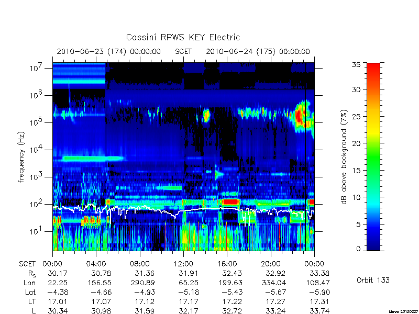This screenshot has height=314, width=419.
Task: Click the dark blue bottom of the color bar
Action: [x=373, y=244]
